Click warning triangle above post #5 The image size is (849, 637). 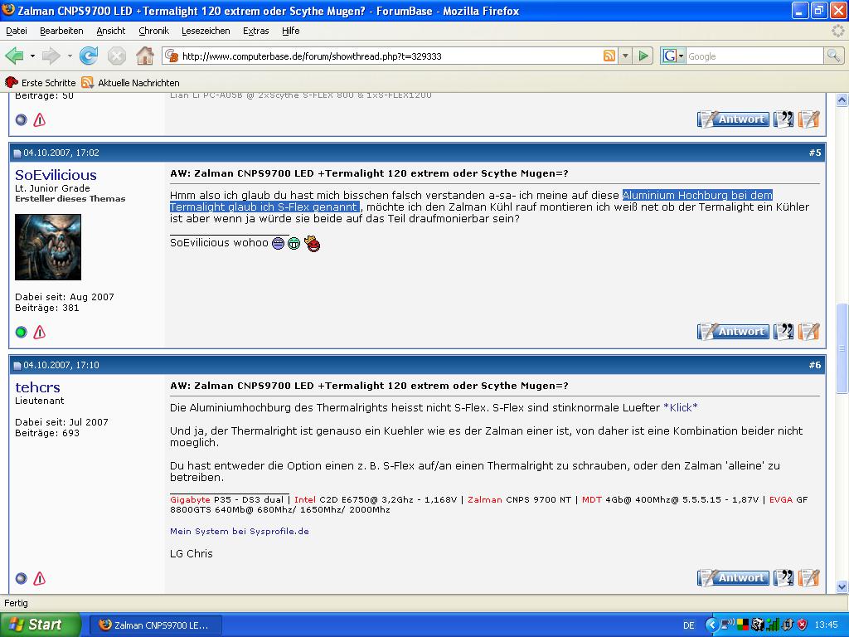point(40,119)
